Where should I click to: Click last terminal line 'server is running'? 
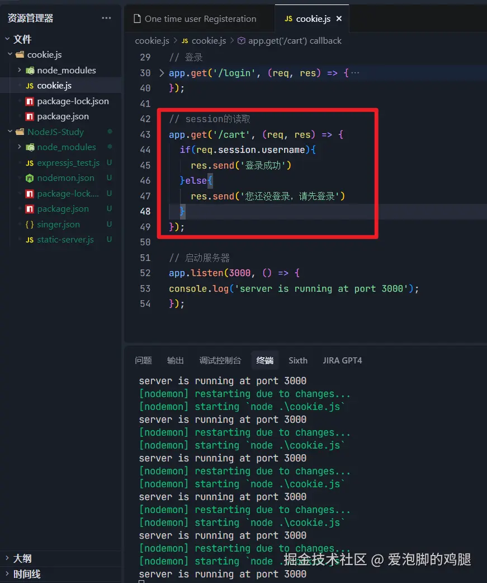pyautogui.click(x=223, y=573)
